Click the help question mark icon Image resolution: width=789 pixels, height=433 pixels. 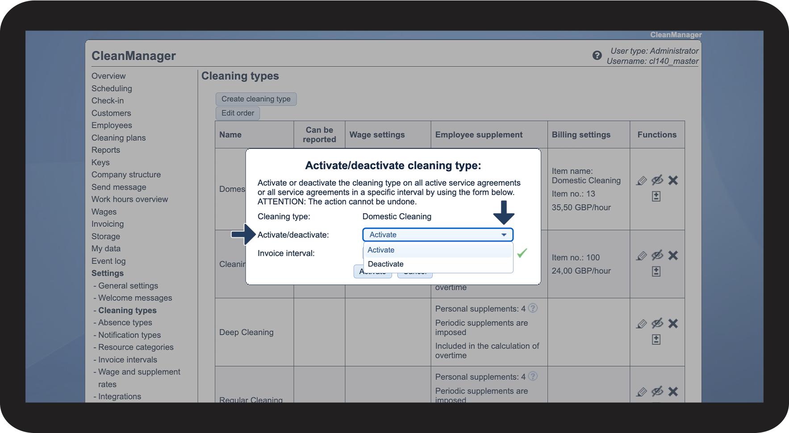[597, 55]
